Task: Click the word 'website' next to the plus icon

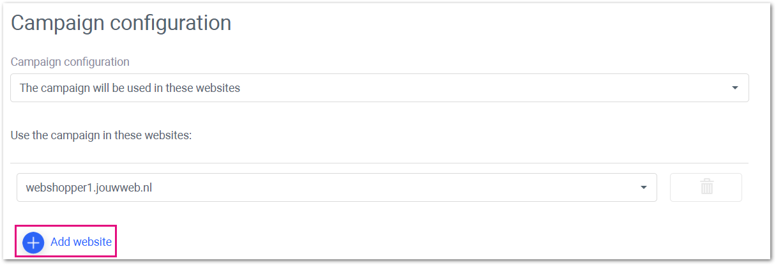Action: point(93,242)
